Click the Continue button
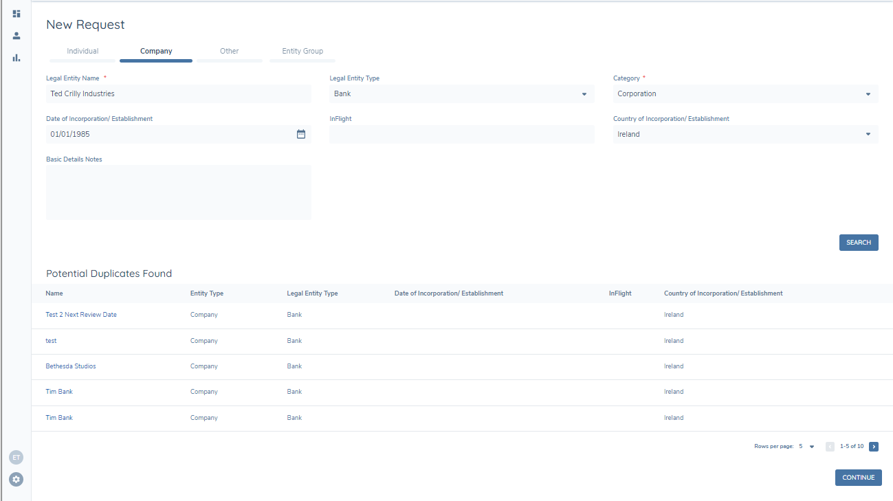The height and width of the screenshot is (501, 893). (858, 478)
